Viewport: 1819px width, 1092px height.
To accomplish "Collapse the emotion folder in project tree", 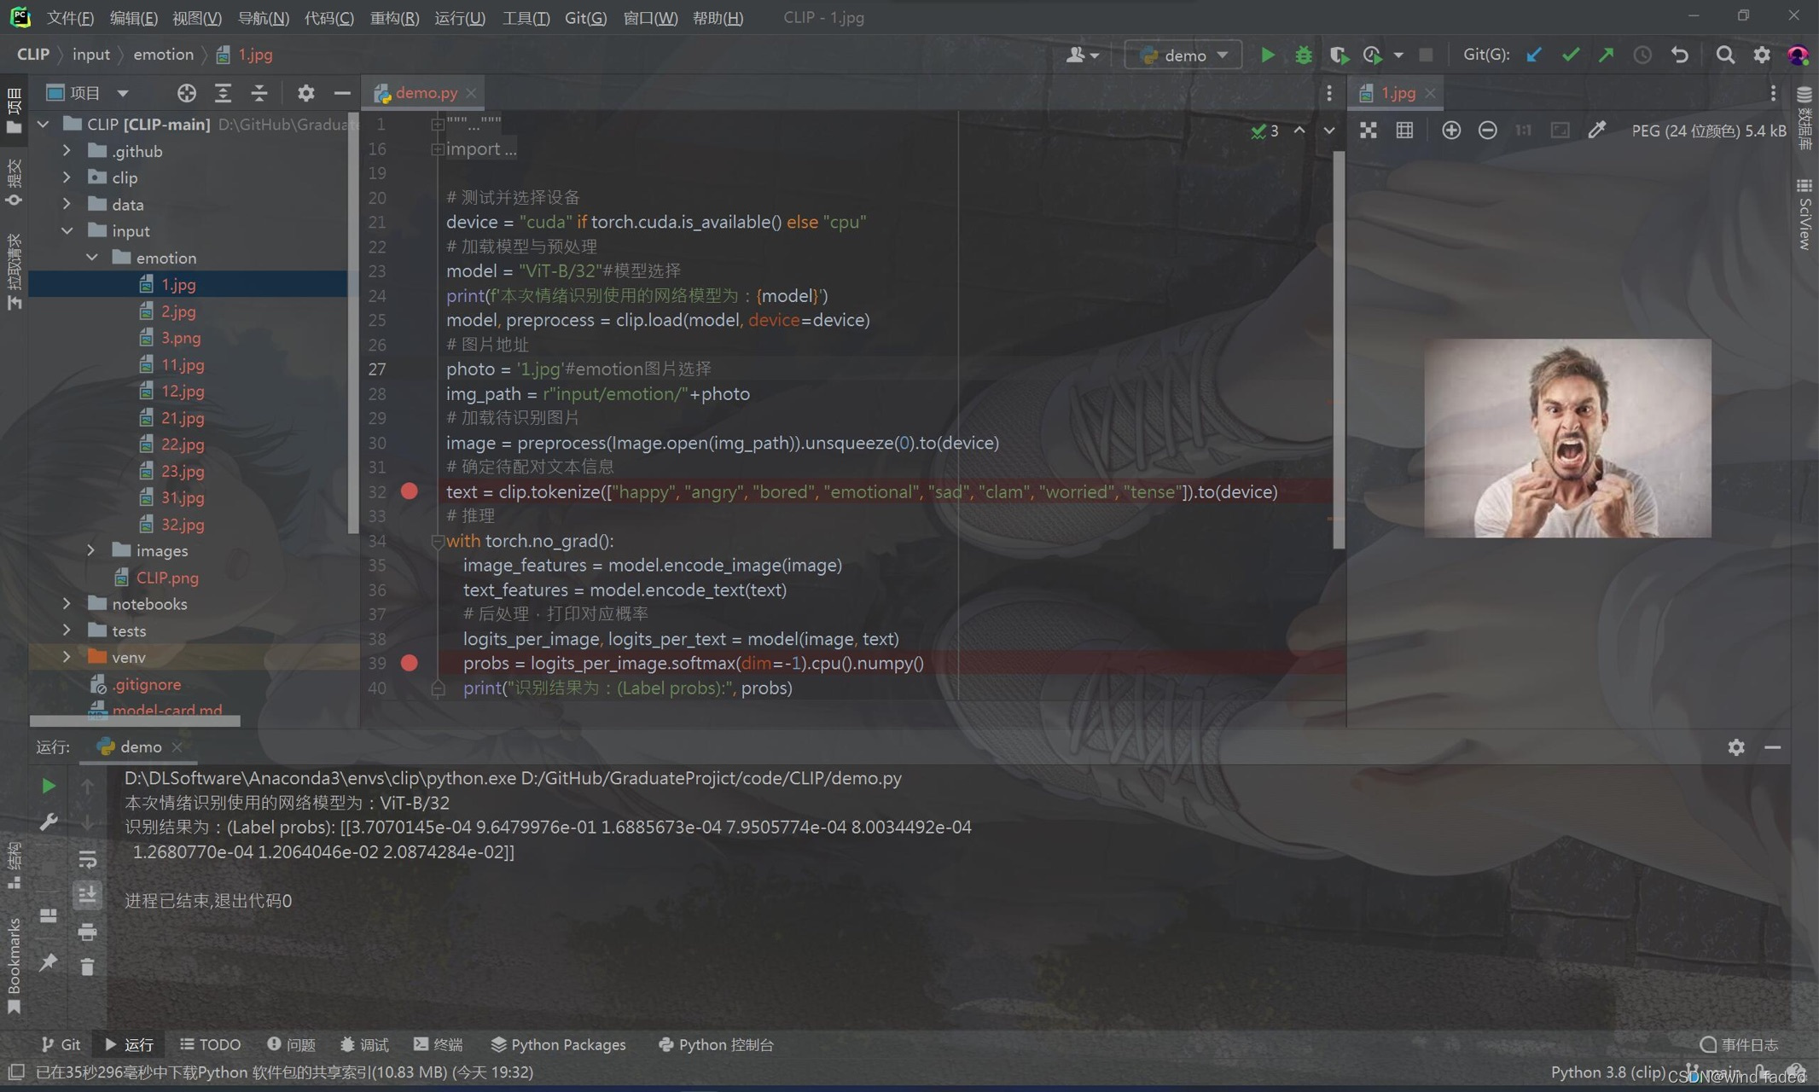I will click(92, 258).
